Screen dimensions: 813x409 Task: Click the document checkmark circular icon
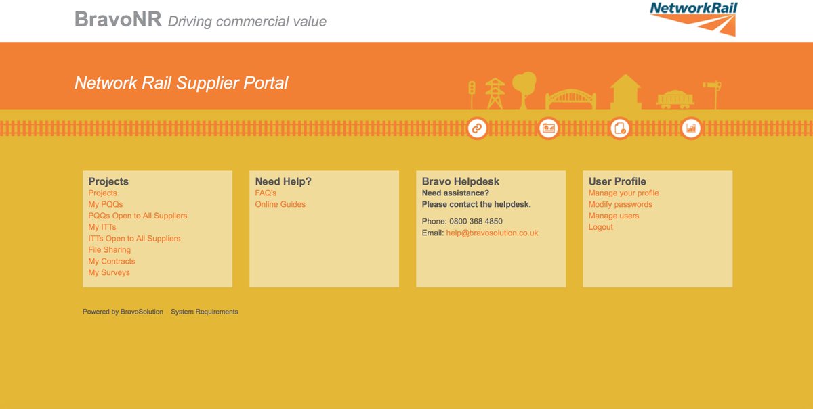coord(620,128)
